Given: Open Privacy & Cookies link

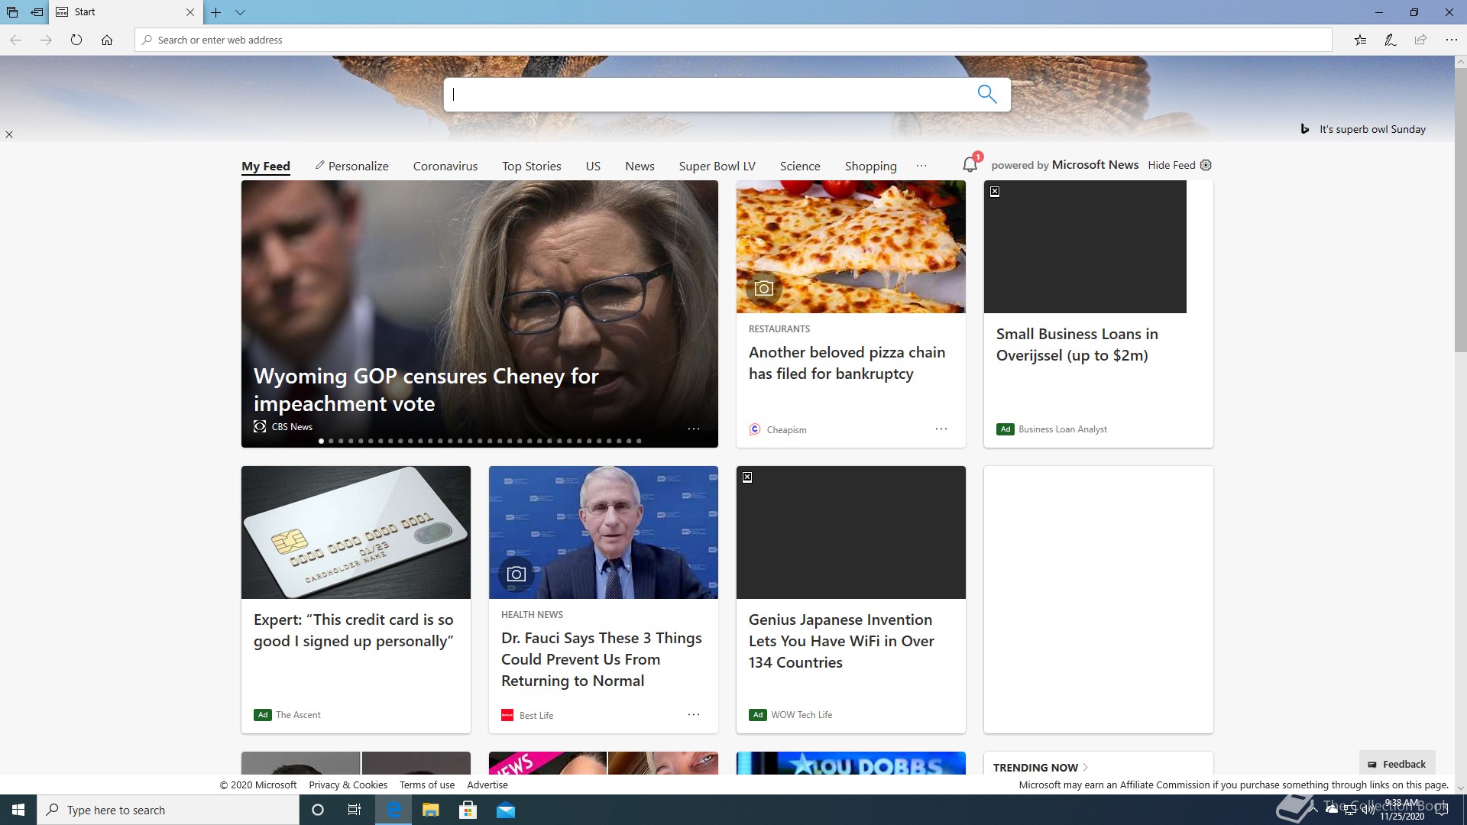Looking at the screenshot, I should (x=348, y=785).
